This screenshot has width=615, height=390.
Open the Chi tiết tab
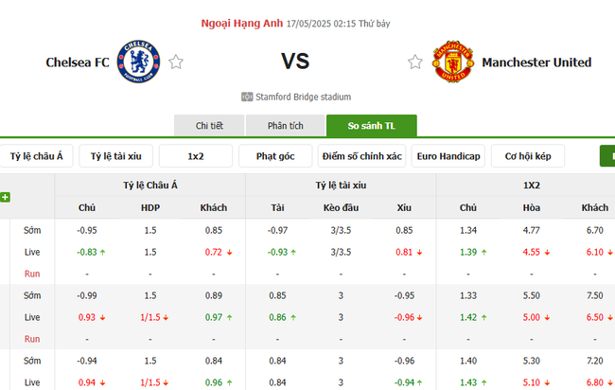point(209,126)
